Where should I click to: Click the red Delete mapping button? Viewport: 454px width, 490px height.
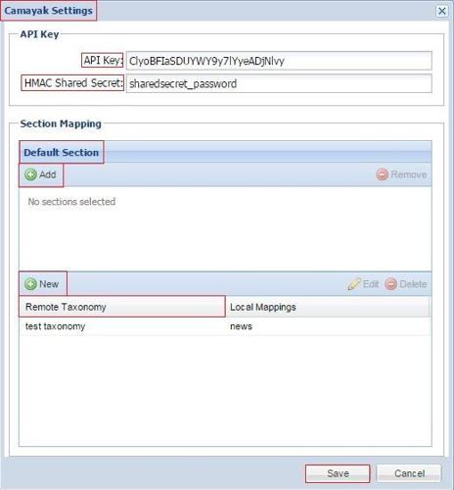(406, 284)
